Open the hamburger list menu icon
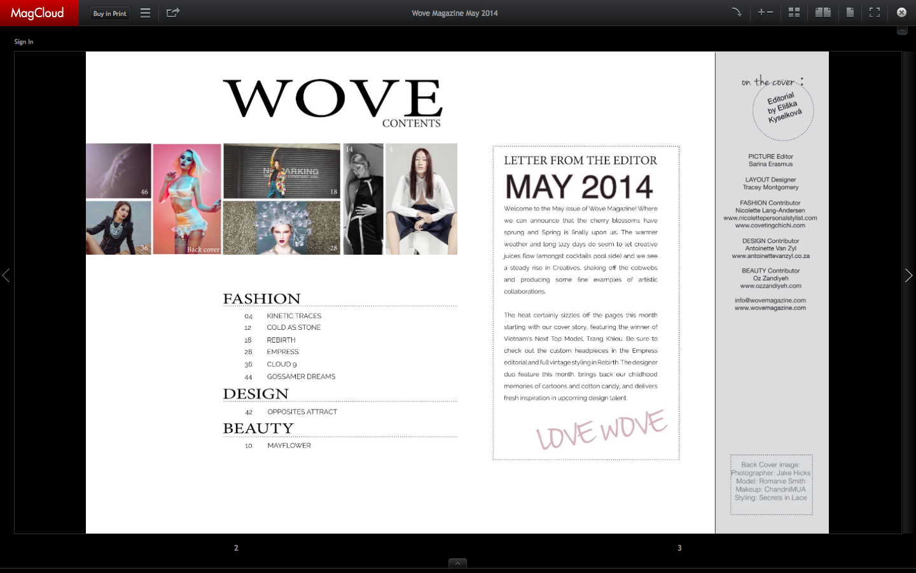 tap(145, 13)
